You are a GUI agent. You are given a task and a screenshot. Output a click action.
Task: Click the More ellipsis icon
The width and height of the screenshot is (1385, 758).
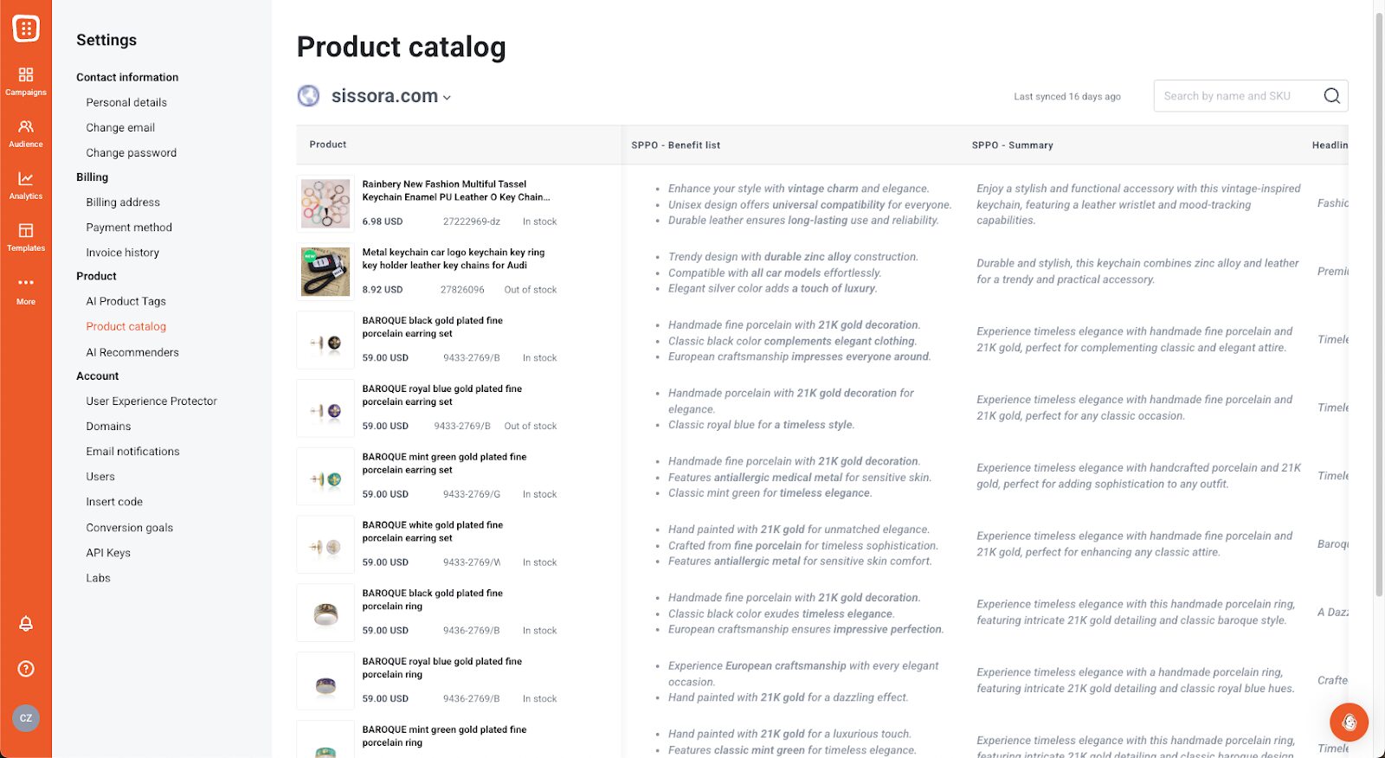[x=26, y=288]
